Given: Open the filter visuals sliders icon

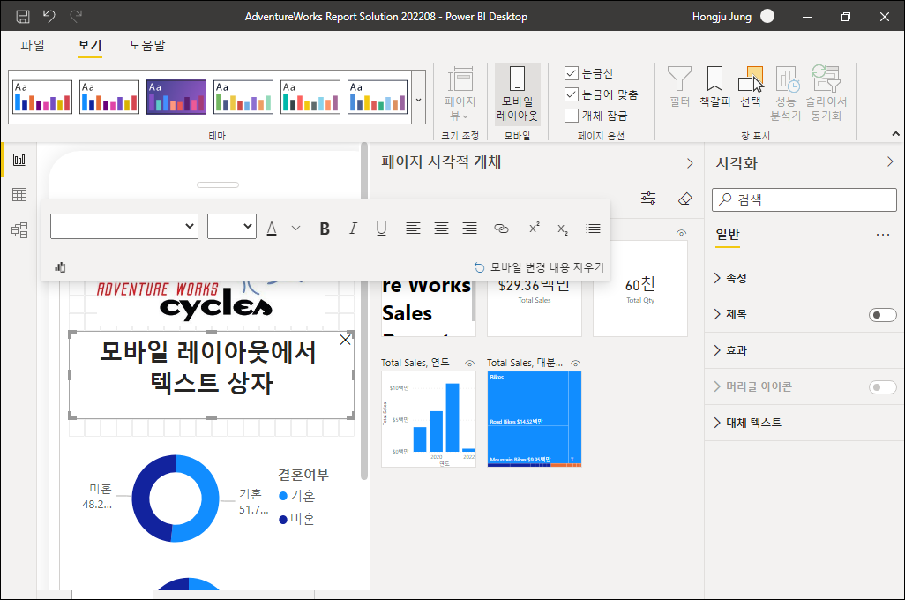Looking at the screenshot, I should (648, 199).
